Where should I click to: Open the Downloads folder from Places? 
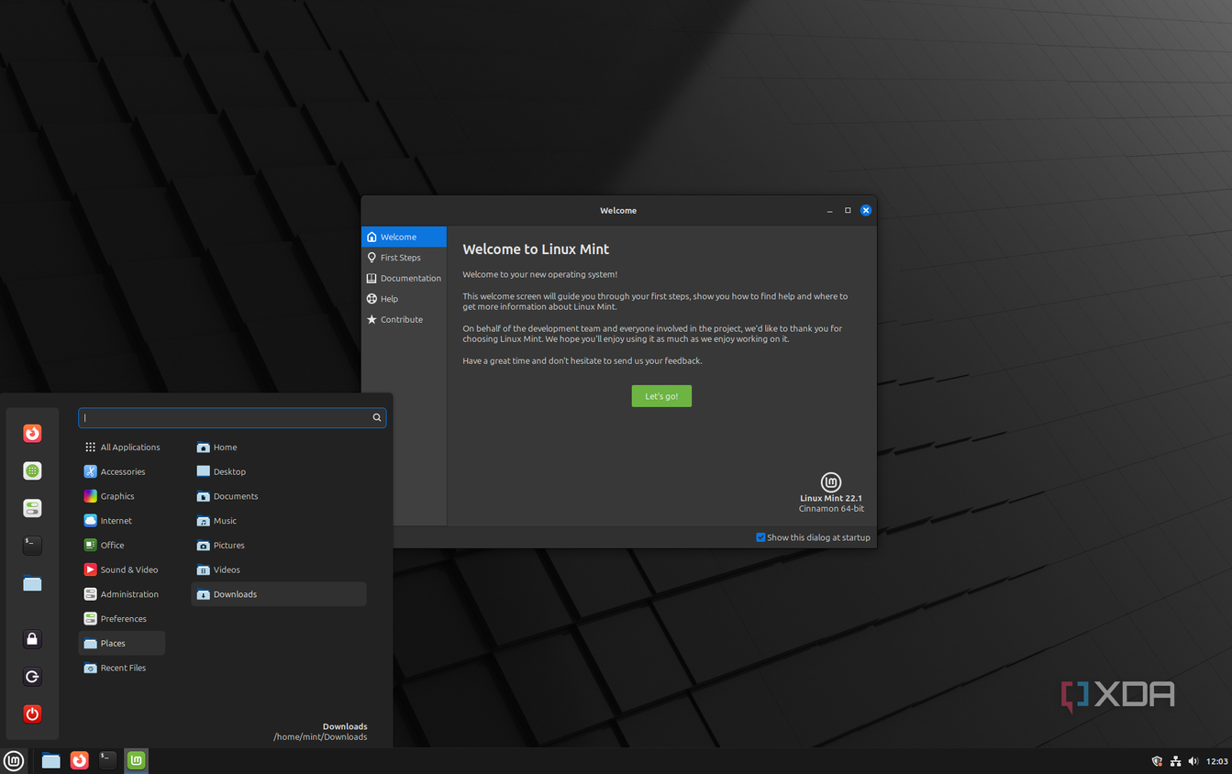click(x=279, y=594)
